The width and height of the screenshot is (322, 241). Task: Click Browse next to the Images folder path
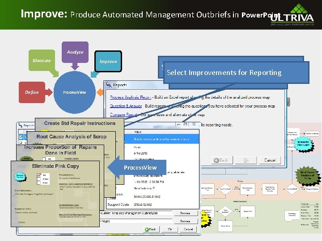point(185,221)
